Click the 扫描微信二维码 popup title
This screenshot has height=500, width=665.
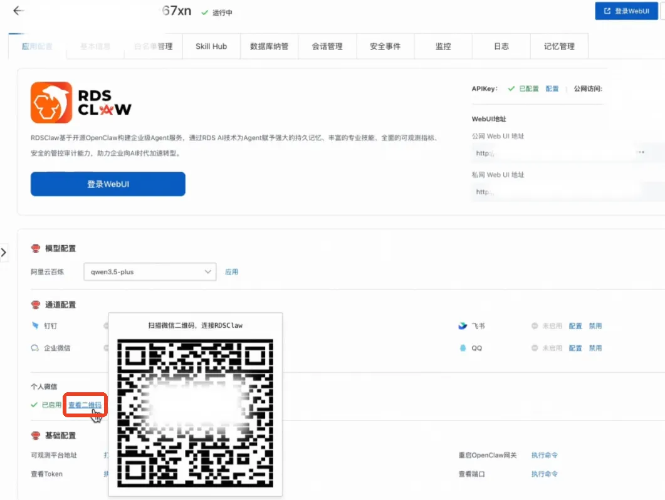pyautogui.click(x=195, y=325)
